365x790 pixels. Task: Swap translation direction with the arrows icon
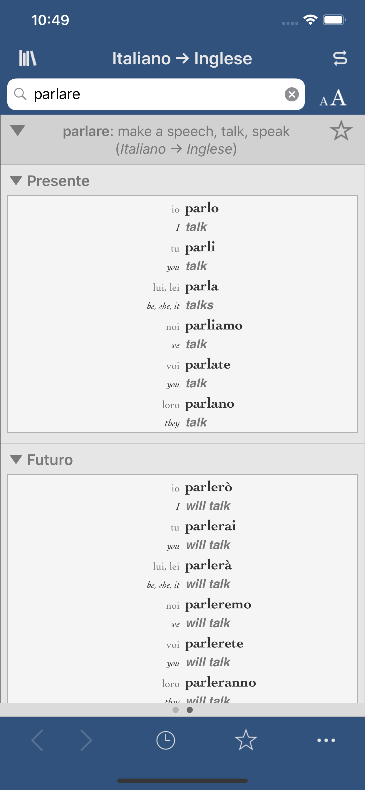pyautogui.click(x=340, y=58)
